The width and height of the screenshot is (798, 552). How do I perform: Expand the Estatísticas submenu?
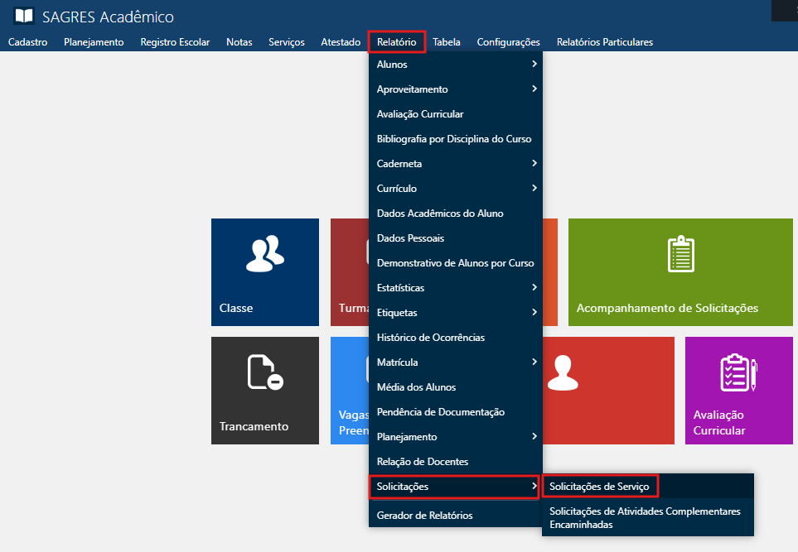455,288
